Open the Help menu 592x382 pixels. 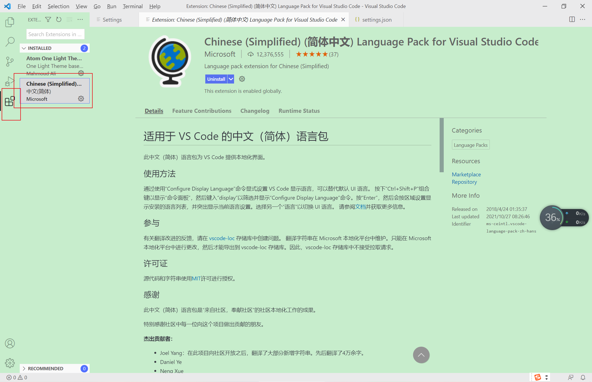[155, 6]
